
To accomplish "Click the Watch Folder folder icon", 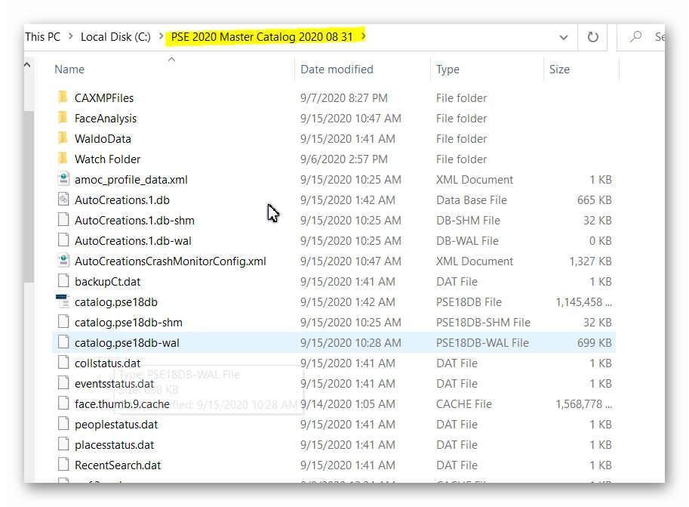I will click(63, 158).
